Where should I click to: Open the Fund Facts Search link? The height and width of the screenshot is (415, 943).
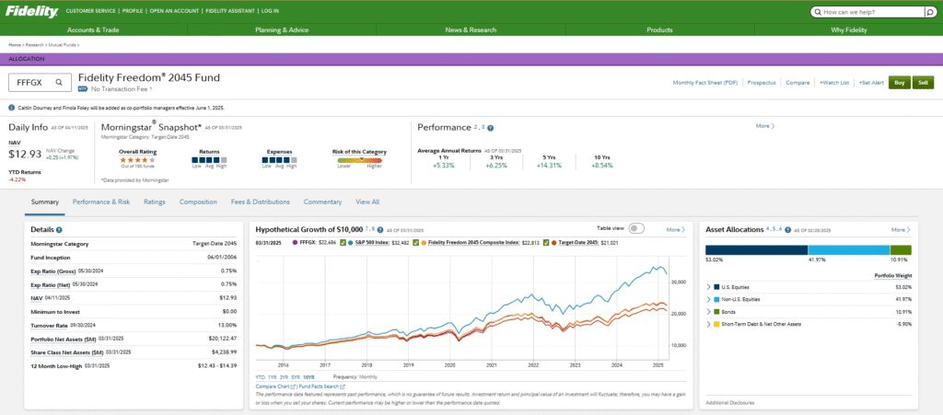point(319,386)
